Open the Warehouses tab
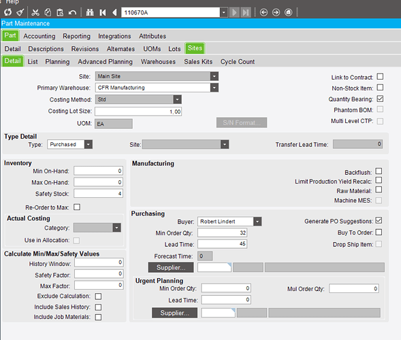Screen dimensions: 401x340 tap(159, 62)
